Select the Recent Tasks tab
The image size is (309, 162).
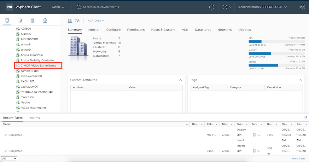13,118
